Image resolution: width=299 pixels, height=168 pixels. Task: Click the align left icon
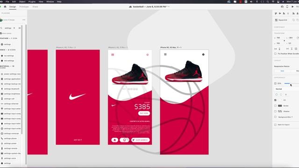coord(293,14)
